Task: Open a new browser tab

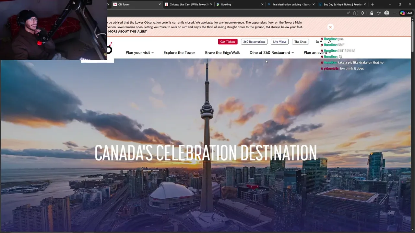Action: click(373, 5)
